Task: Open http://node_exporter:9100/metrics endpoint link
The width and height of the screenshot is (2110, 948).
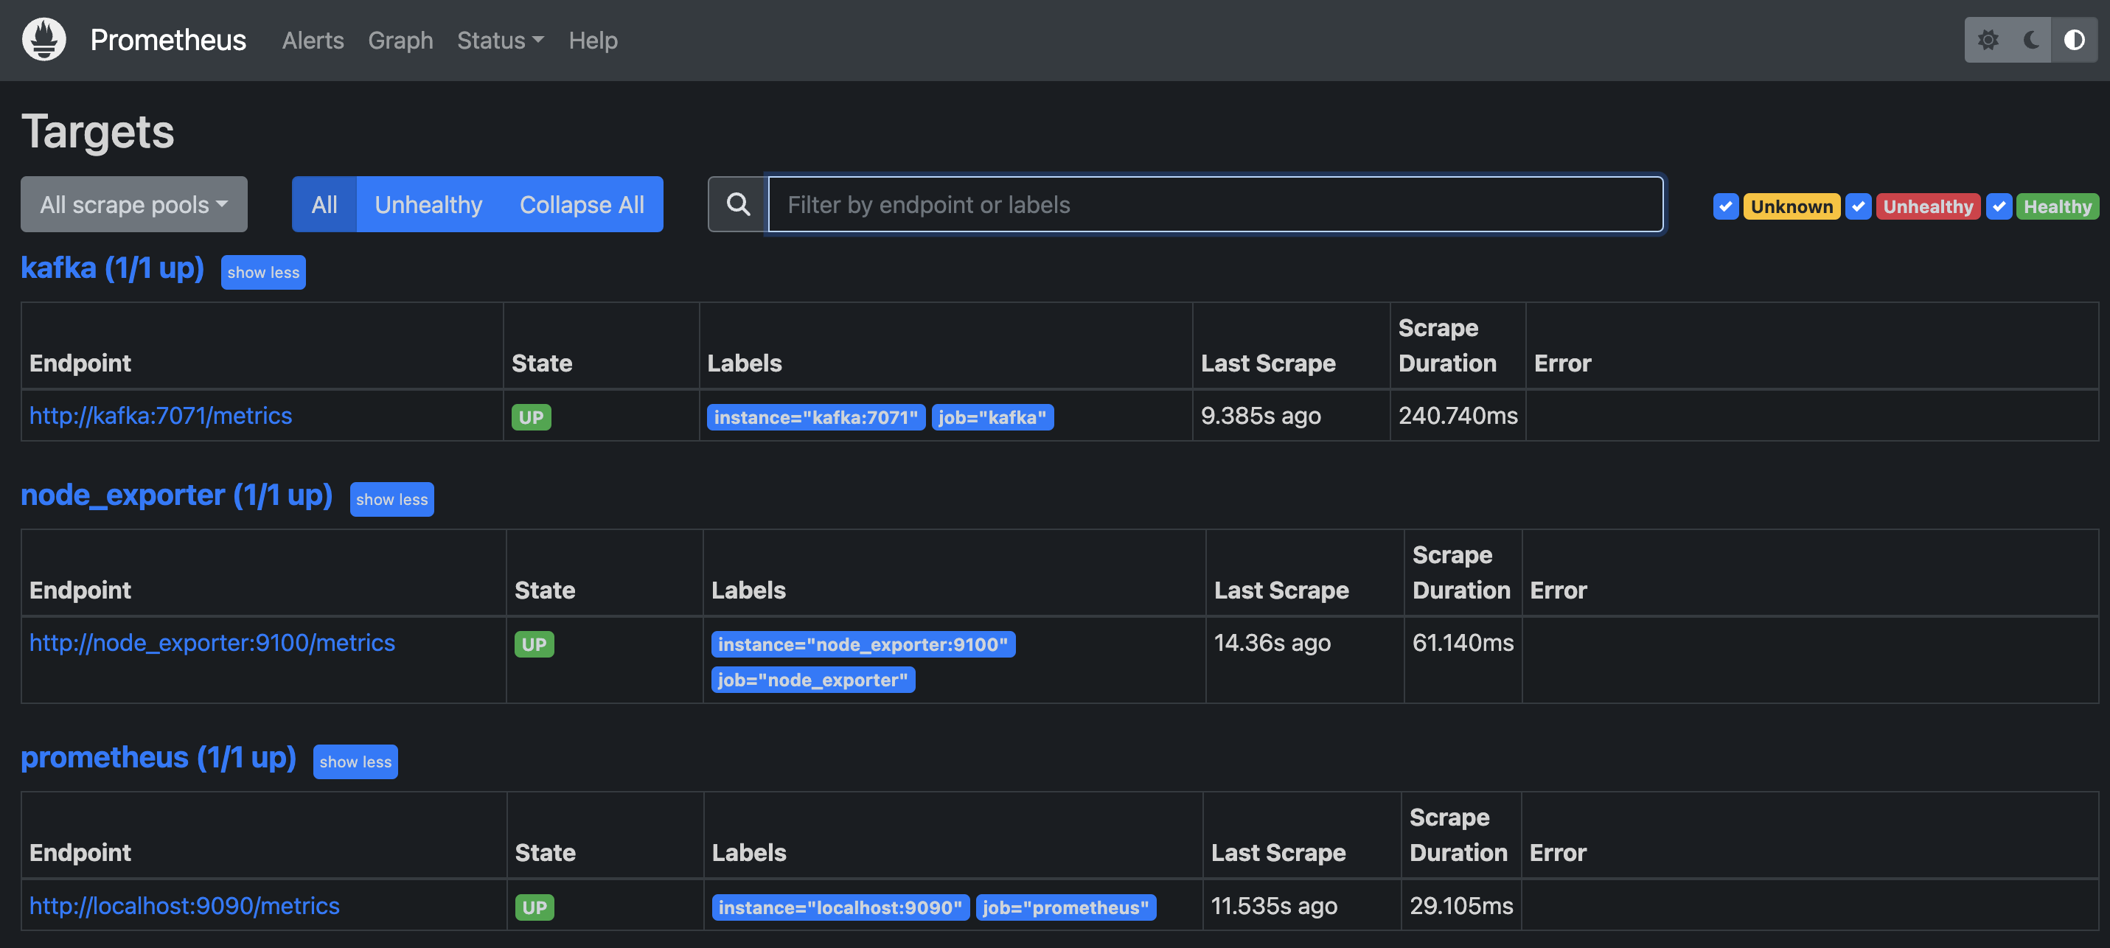Action: coord(212,644)
